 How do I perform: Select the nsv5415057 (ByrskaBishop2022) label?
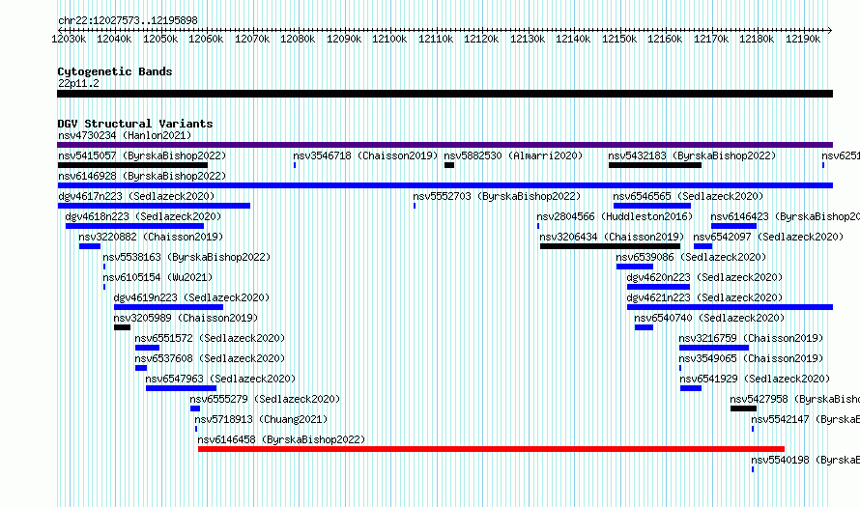142,155
